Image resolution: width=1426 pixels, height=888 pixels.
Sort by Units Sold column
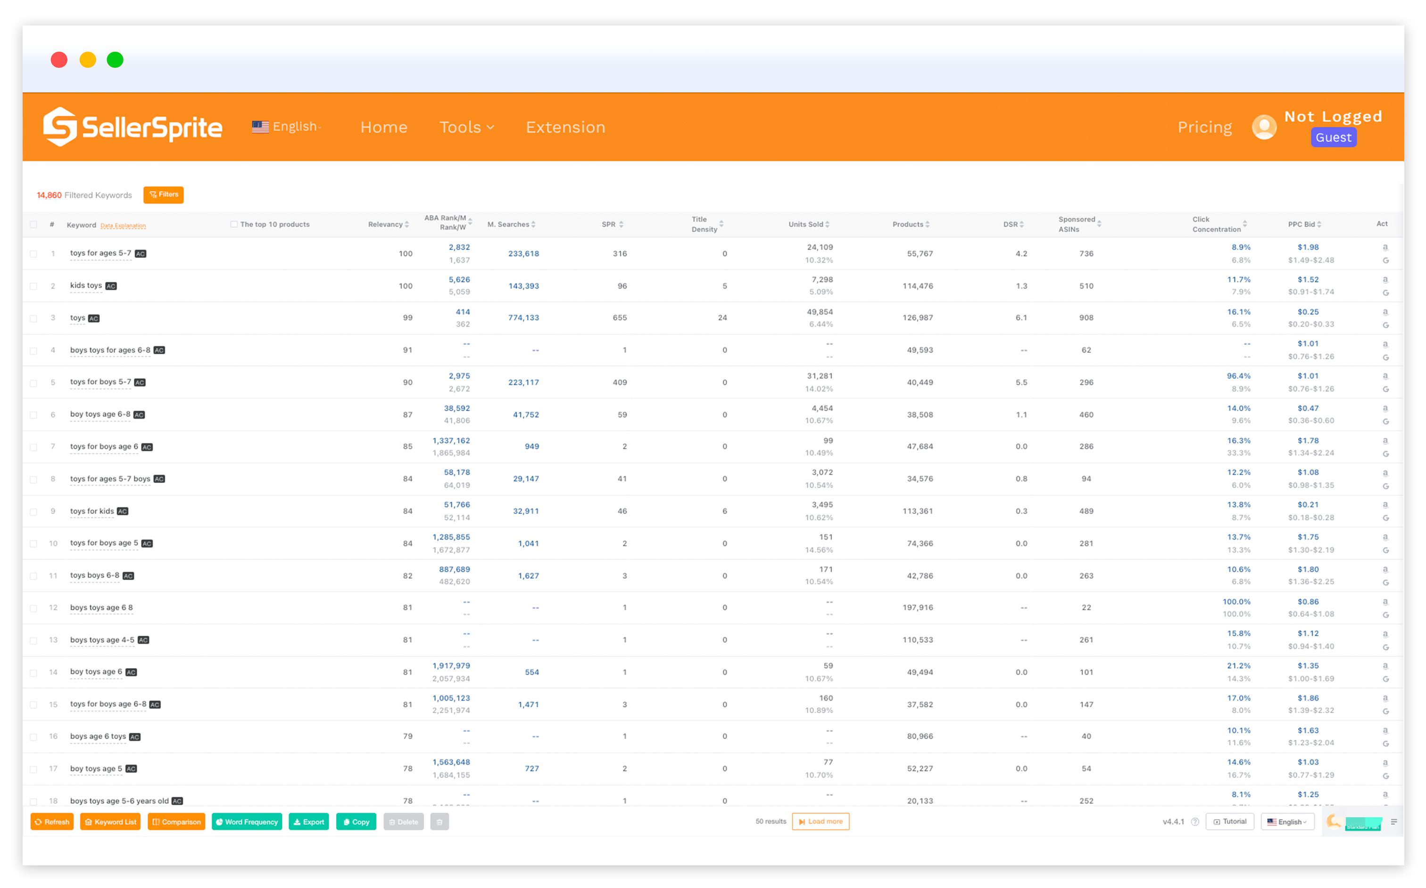809,224
